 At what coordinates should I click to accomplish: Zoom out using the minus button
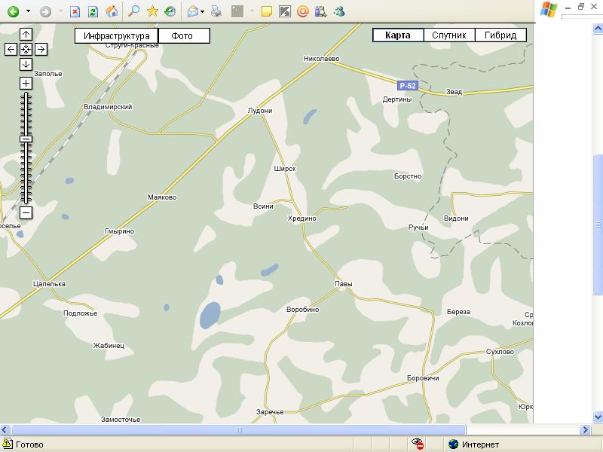(x=26, y=213)
